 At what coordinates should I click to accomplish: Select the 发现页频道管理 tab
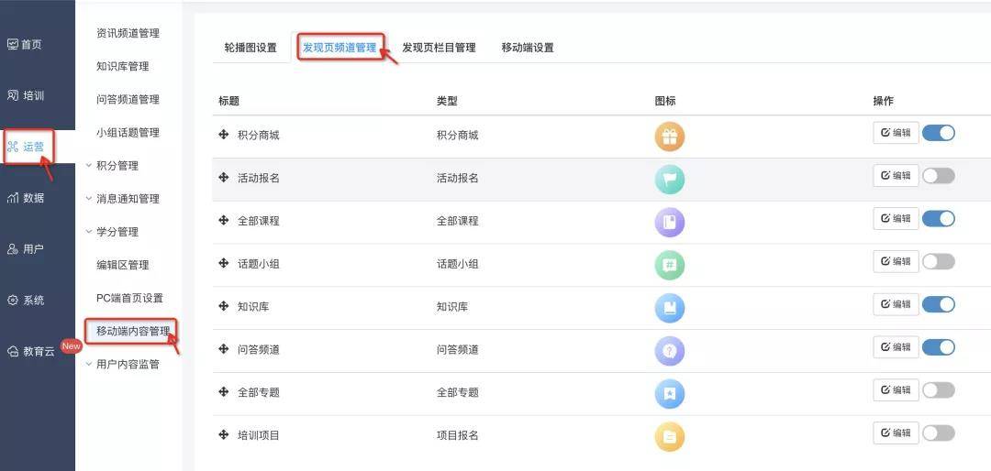[340, 48]
